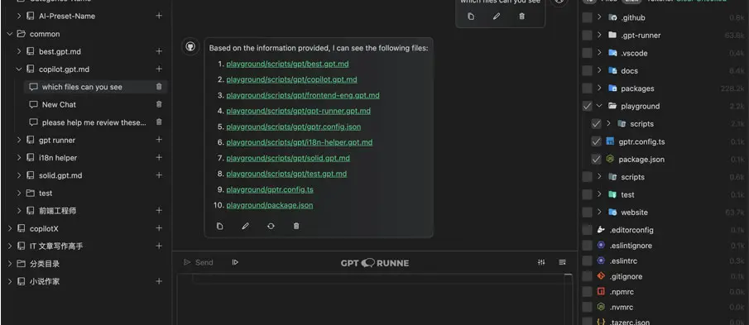This screenshot has height=325, width=749.
Task: Add new chat to 小说作家
Action: click(x=159, y=281)
